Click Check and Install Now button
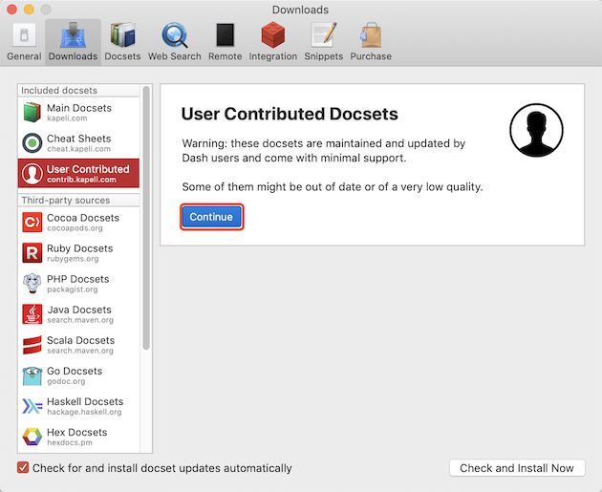Image resolution: width=602 pixels, height=492 pixels. click(x=517, y=468)
